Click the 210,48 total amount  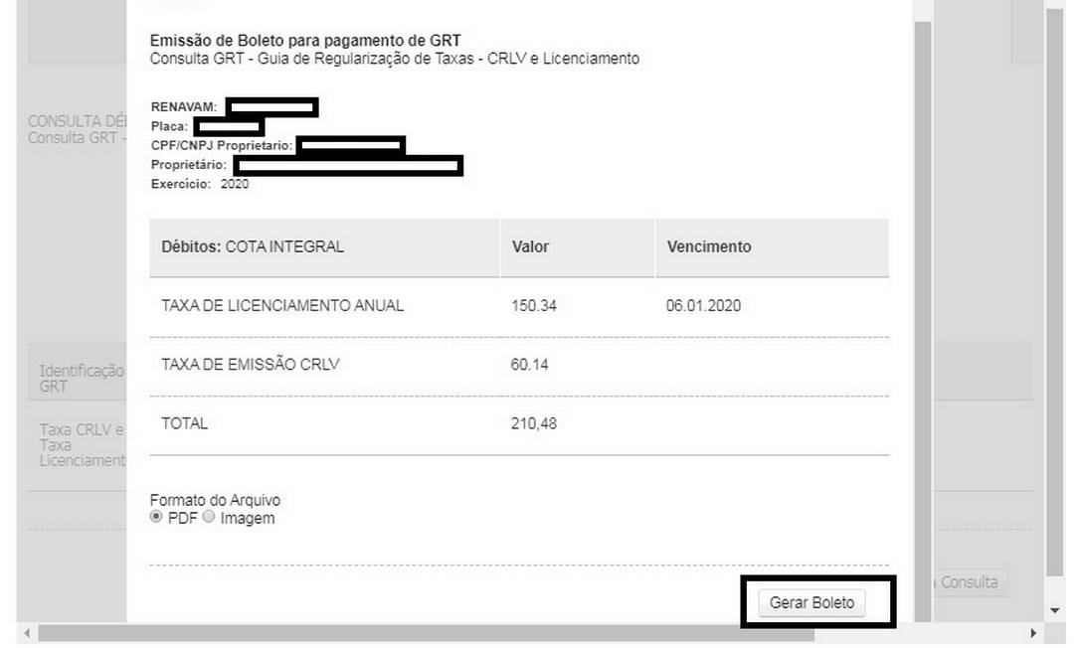tap(534, 423)
